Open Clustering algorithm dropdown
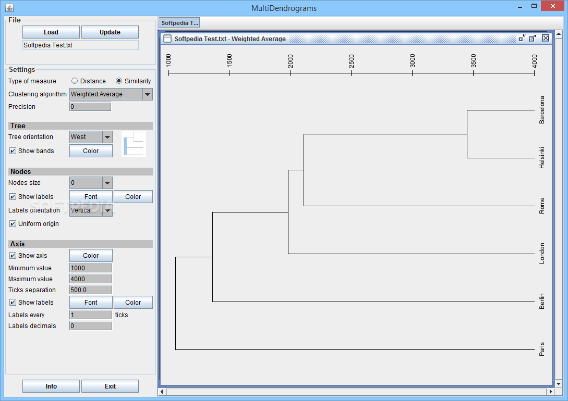Viewport: 568px width, 401px height. [147, 94]
